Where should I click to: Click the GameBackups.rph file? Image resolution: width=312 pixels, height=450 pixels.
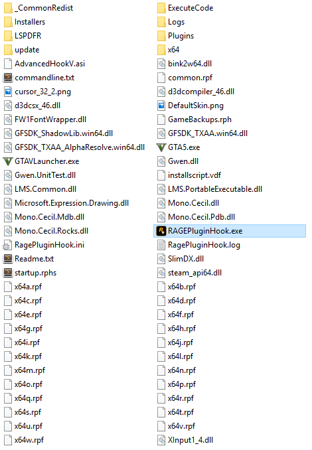[195, 119]
